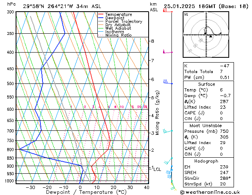Image resolution: width=252 pixels, height=195 pixels.
Task: Click the Pressure (mb) value '750'
Action: pyautogui.click(x=224, y=131)
